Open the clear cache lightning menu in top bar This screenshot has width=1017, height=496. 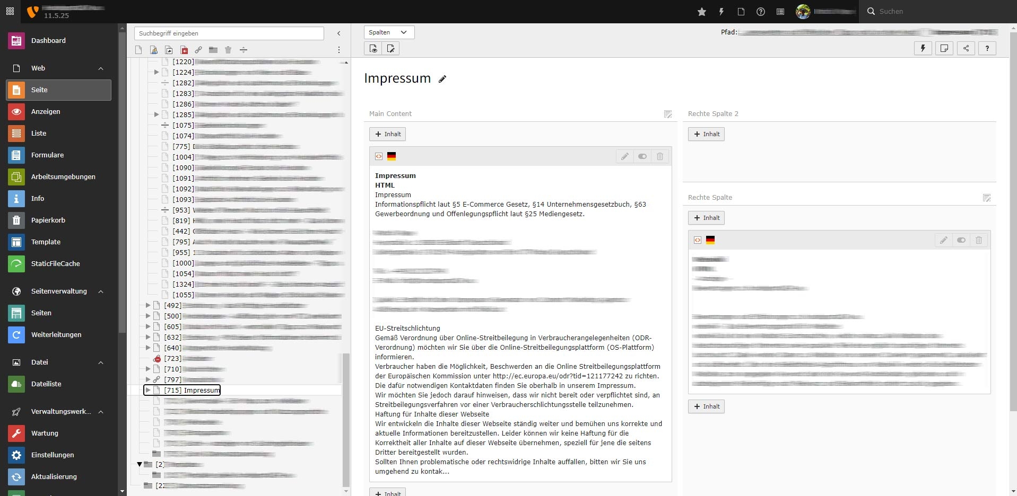(722, 12)
